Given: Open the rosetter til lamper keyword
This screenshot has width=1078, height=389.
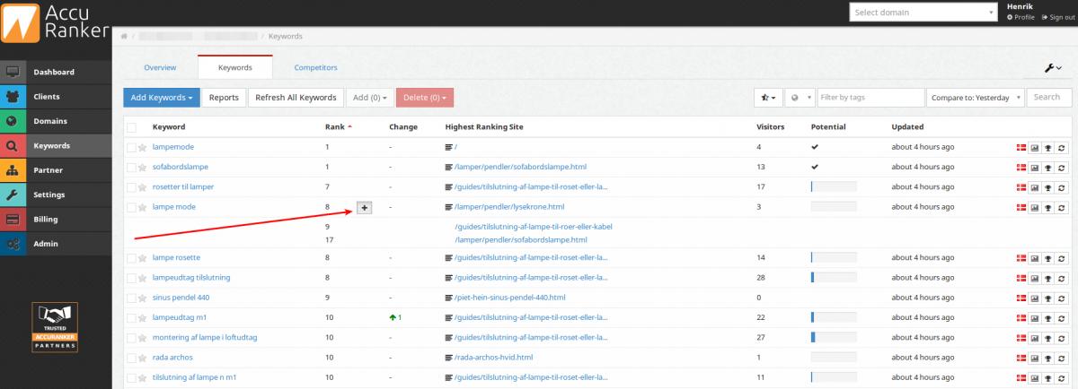Looking at the screenshot, I should tap(183, 186).
